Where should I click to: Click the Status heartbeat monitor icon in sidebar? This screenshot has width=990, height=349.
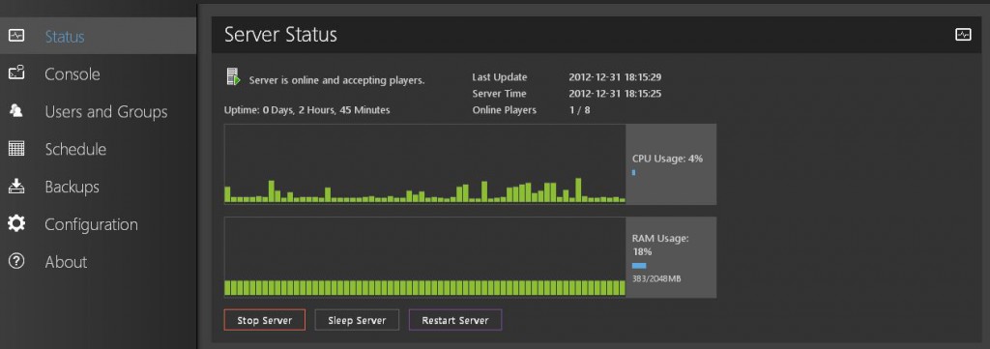pyautogui.click(x=16, y=36)
